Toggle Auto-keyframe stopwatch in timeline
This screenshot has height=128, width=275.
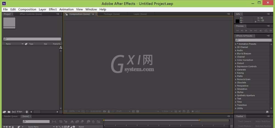(93, 121)
